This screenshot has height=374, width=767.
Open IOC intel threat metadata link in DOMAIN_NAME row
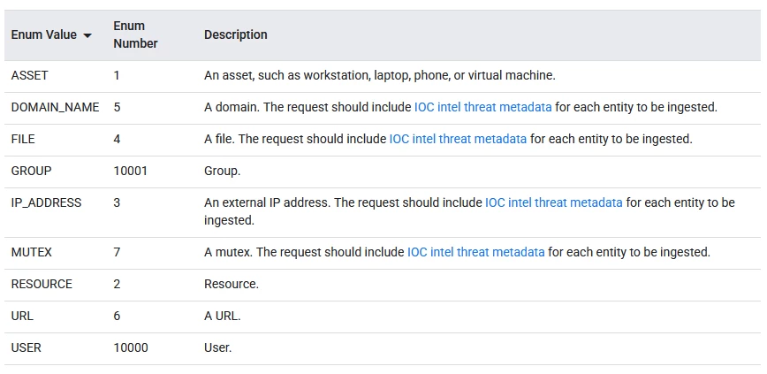482,107
